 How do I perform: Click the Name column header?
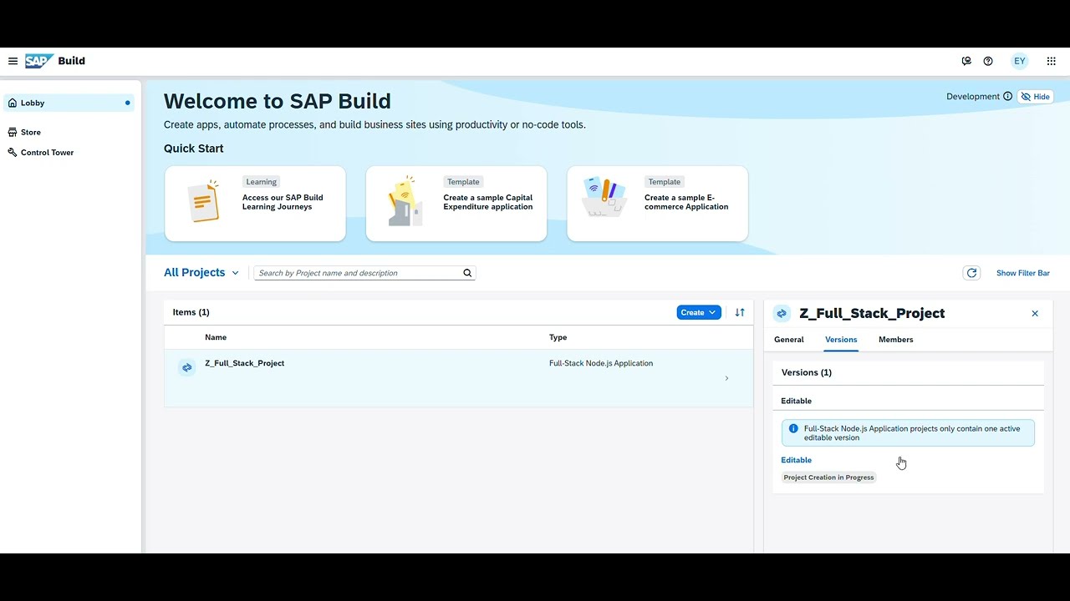click(x=216, y=337)
